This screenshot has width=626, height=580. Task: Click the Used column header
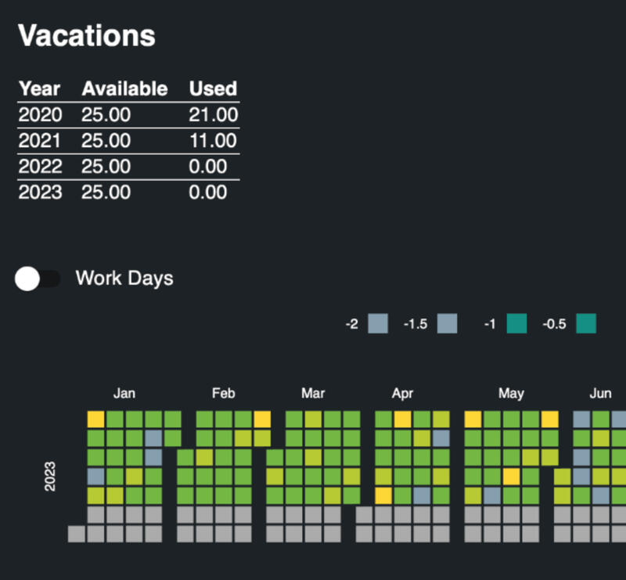tap(213, 88)
